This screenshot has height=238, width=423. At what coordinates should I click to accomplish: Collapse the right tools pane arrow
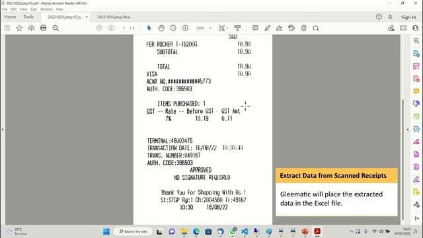[407, 130]
